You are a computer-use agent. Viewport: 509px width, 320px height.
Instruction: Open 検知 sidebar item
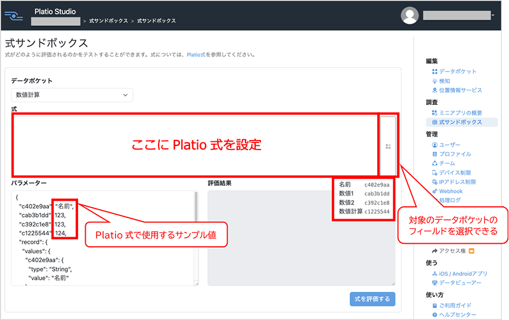point(441,81)
